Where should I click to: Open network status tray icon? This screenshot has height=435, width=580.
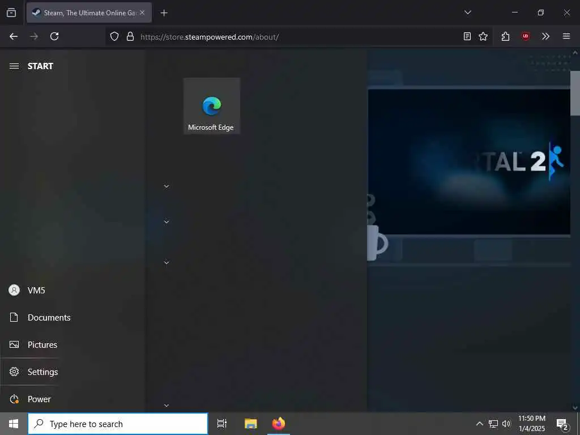click(493, 424)
